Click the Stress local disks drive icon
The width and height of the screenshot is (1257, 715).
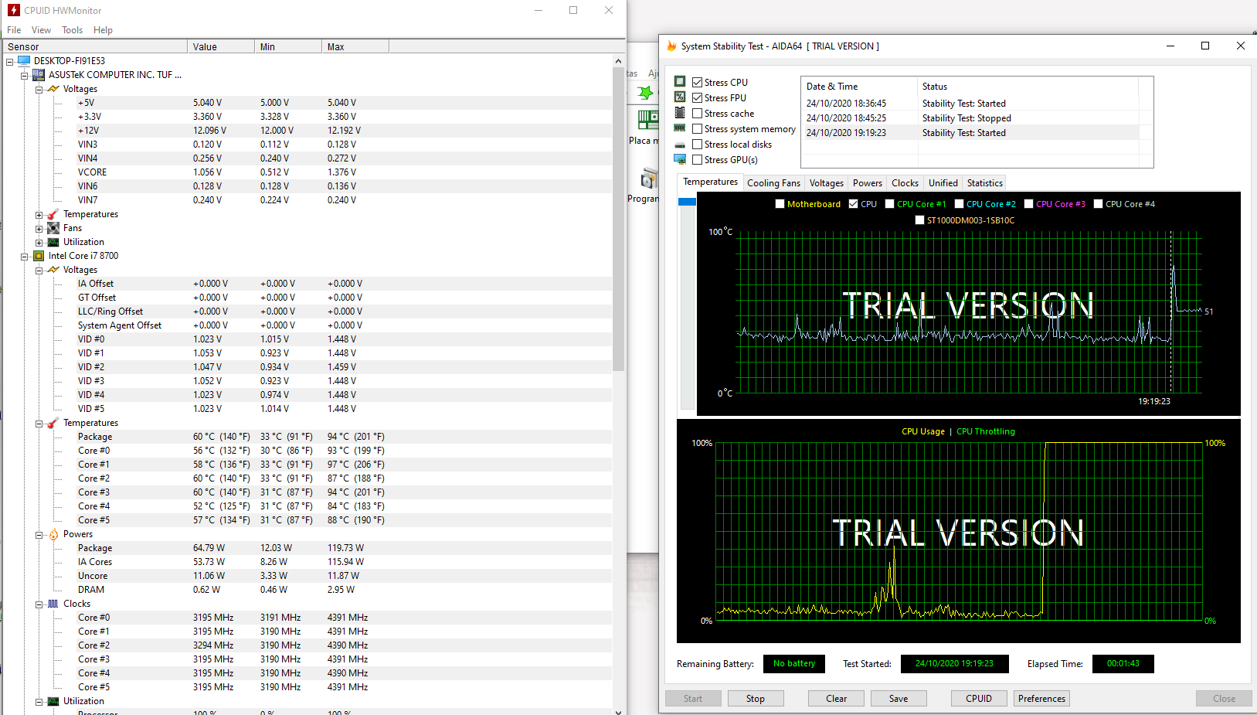point(680,145)
